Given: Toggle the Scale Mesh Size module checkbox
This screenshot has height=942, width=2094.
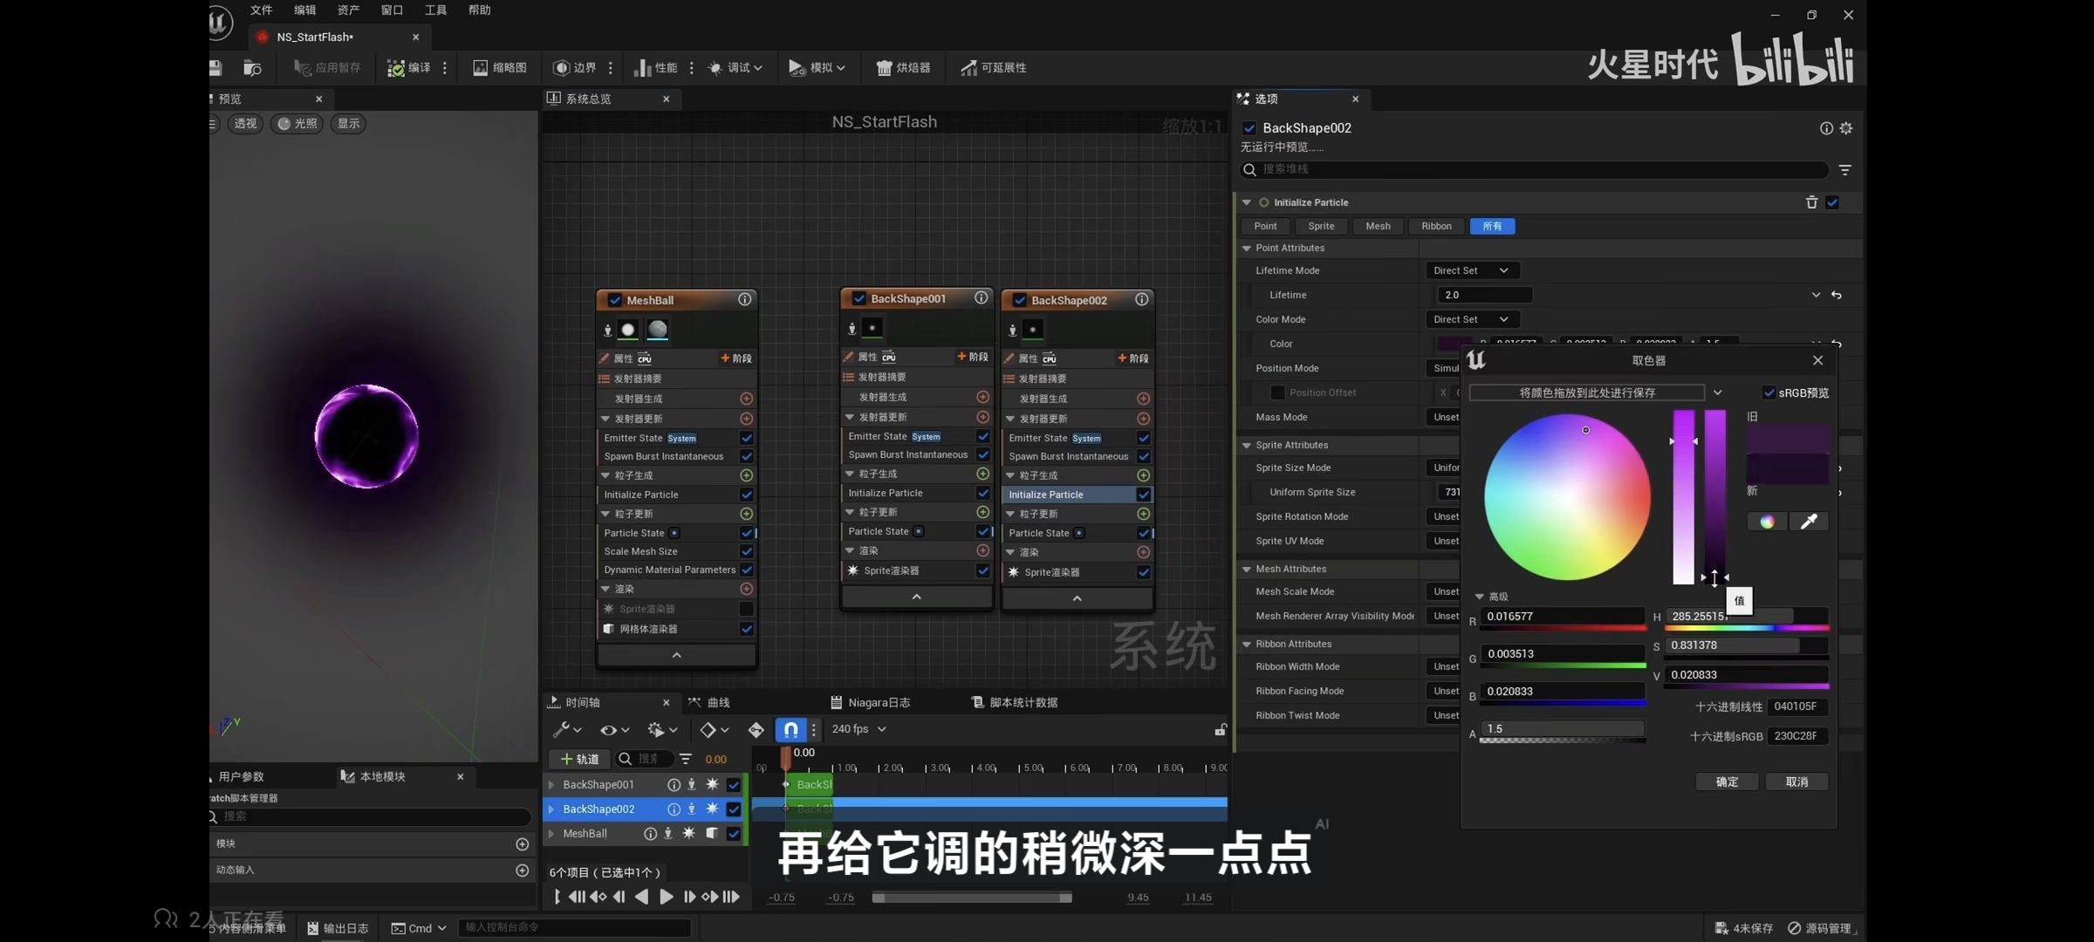Looking at the screenshot, I should pos(746,551).
